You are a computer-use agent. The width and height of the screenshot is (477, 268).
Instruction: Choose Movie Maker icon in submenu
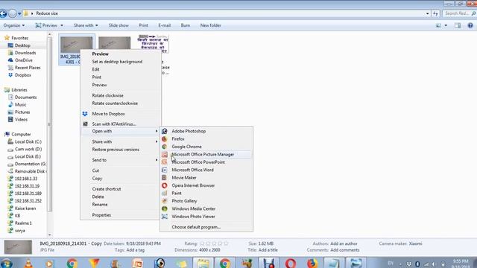pyautogui.click(x=165, y=178)
